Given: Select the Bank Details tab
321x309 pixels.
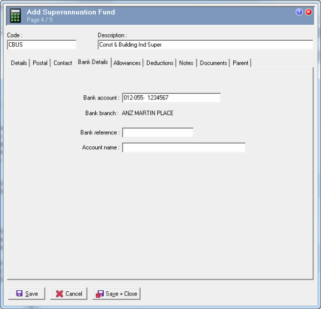Looking at the screenshot, I should pyautogui.click(x=93, y=62).
